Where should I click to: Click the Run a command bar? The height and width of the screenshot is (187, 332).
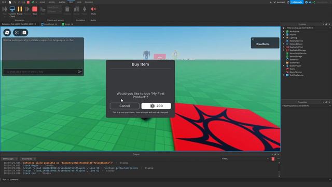(165, 180)
